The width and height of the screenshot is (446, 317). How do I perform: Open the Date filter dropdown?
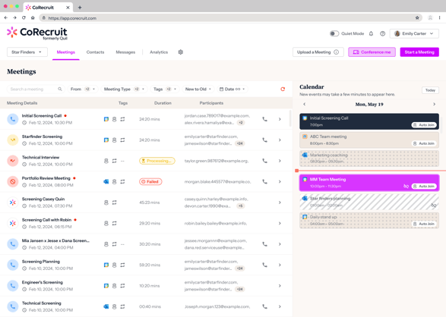coord(232,89)
